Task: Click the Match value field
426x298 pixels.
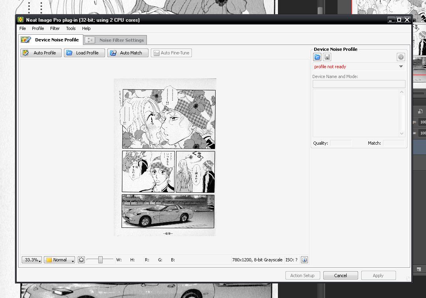Action: [x=394, y=143]
